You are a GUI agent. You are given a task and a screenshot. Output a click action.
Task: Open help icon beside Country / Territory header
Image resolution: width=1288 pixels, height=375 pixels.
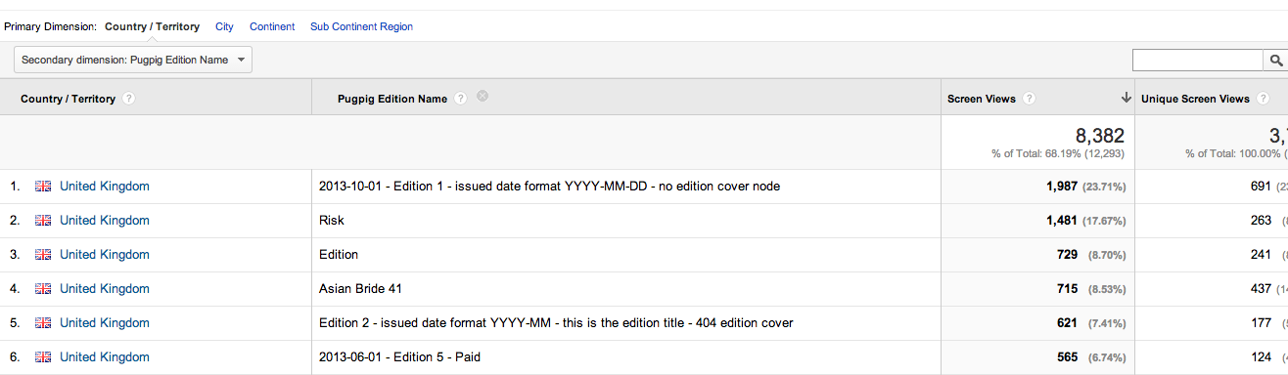[x=129, y=99]
